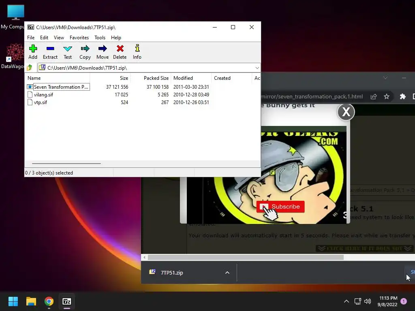The image size is (415, 311).
Task: Click the 37 121 556 size value
Action: [117, 87]
